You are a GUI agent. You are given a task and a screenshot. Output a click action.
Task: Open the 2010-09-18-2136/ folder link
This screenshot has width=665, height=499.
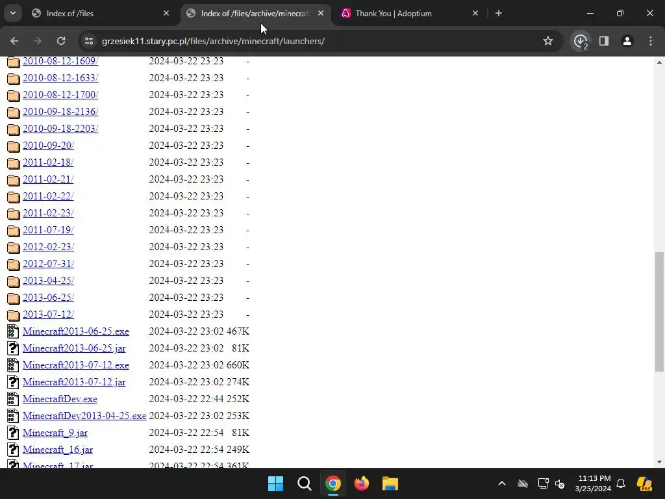point(60,112)
